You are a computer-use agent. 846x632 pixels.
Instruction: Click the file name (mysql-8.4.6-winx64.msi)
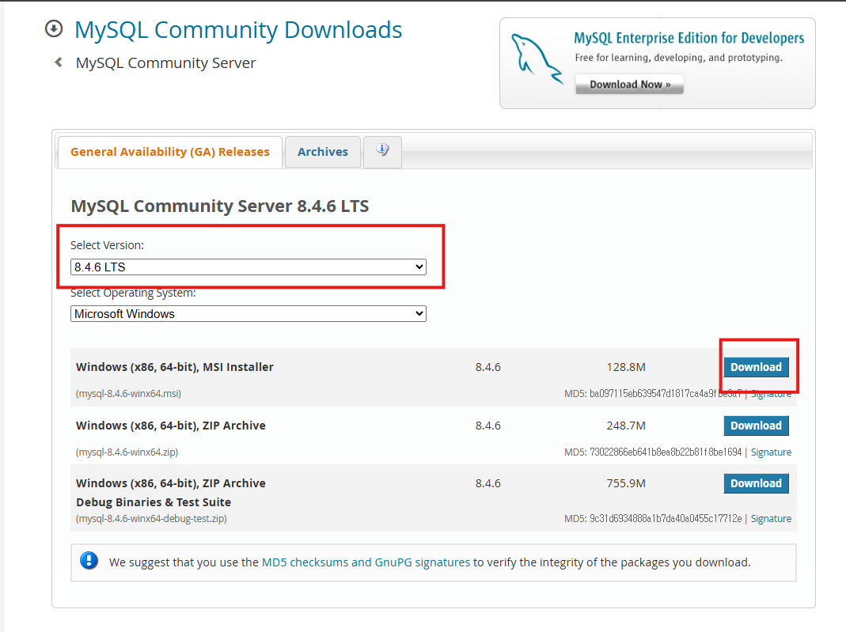coord(128,394)
